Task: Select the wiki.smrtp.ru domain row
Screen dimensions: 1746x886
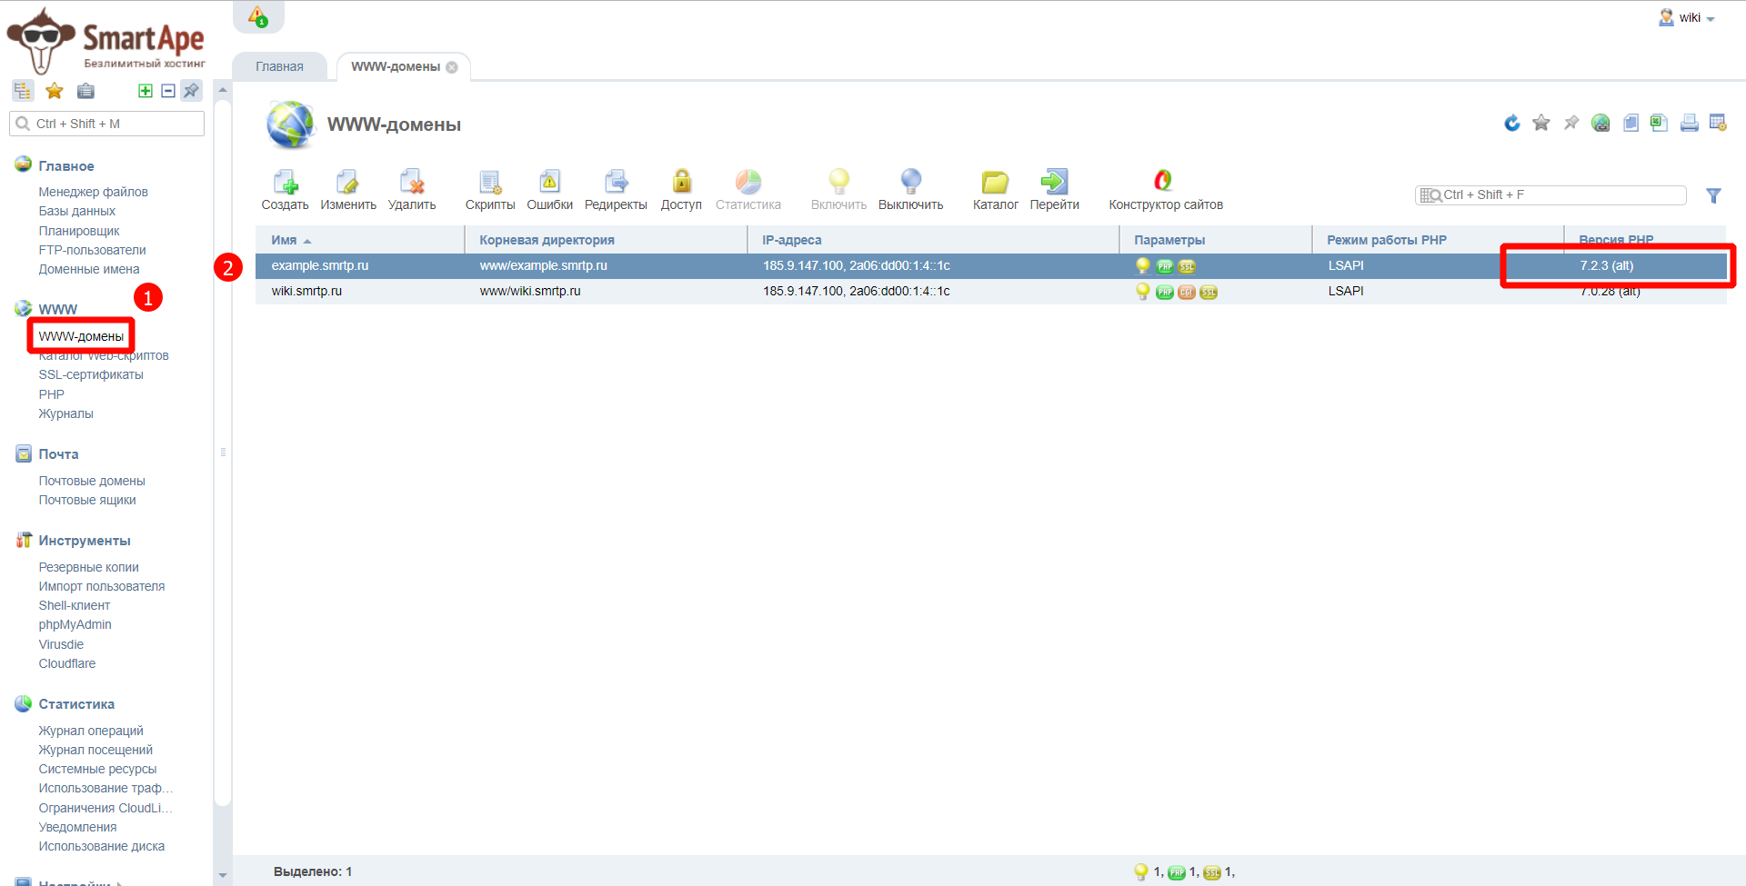Action: point(306,291)
